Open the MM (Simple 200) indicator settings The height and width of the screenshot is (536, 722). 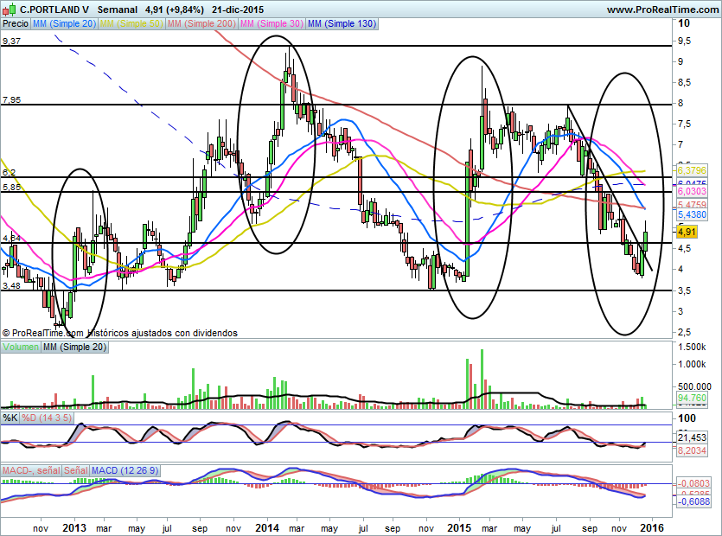click(201, 24)
